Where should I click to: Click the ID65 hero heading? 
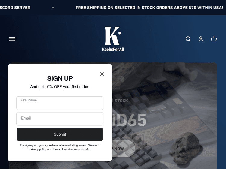click(x=129, y=120)
